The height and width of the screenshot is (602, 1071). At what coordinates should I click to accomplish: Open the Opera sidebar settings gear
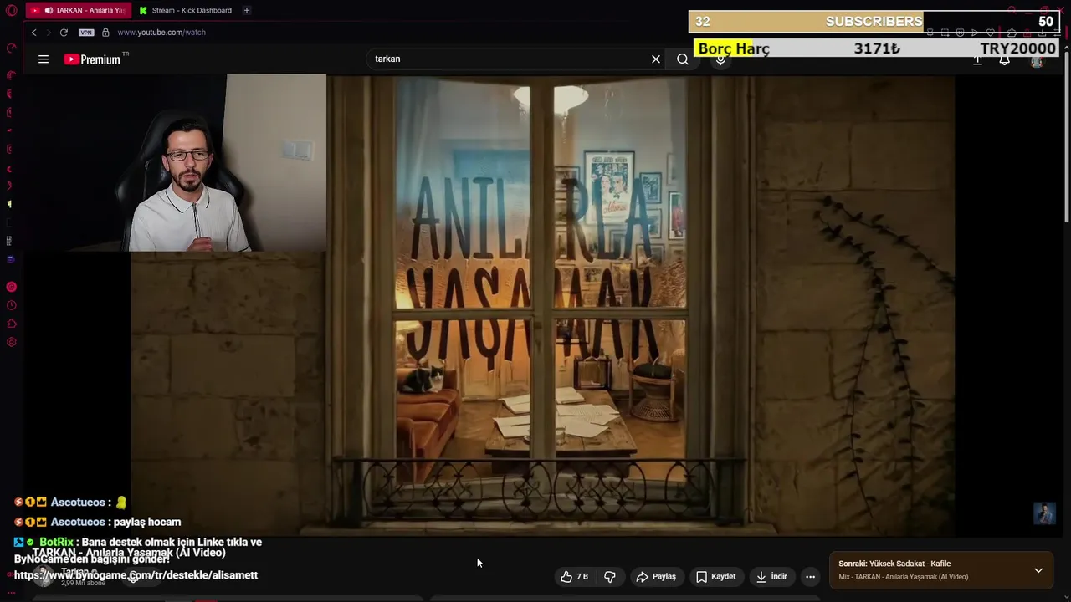click(12, 342)
